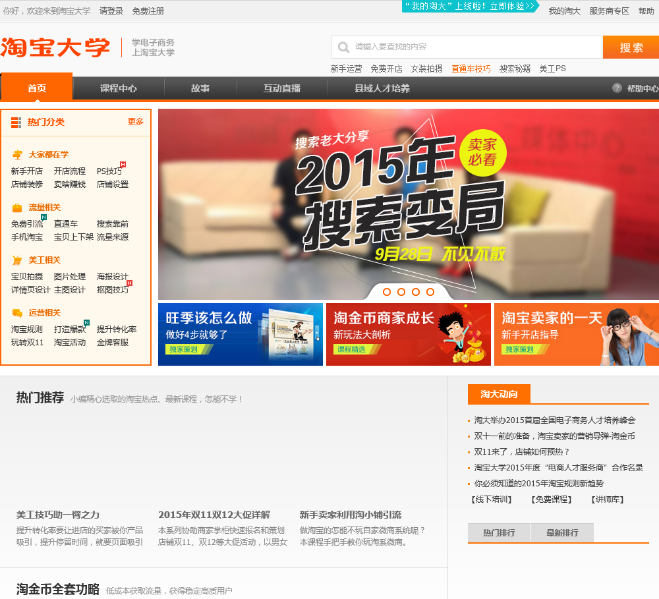The image size is (659, 599).
Task: Click the 直通车技巧 hot search link
Action: [x=471, y=69]
